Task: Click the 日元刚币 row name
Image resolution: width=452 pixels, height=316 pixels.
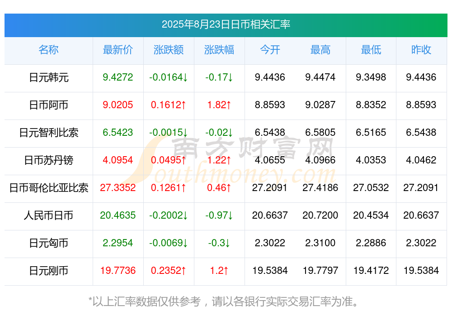Action: point(49,271)
